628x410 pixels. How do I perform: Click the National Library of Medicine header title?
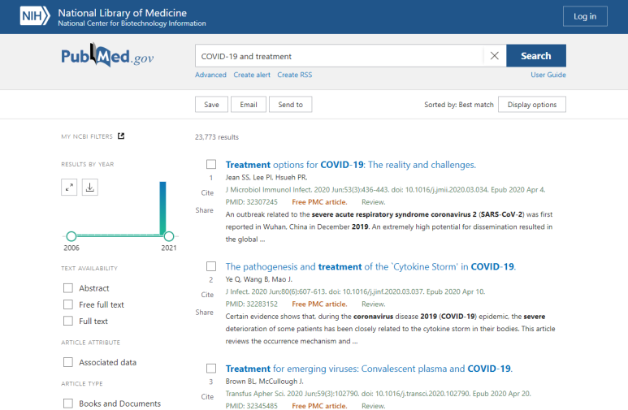tap(122, 13)
